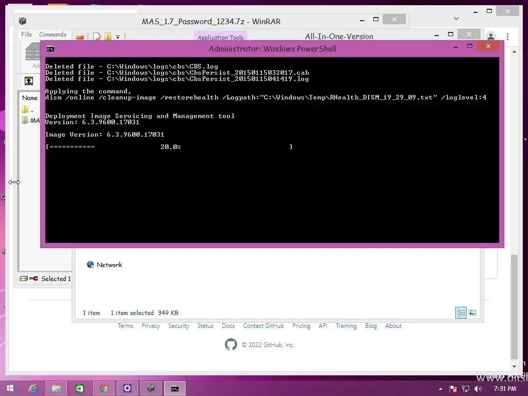Click Explorer quick access properties icon
Image resolution: width=528 pixels, height=396 pixels.
(97, 37)
